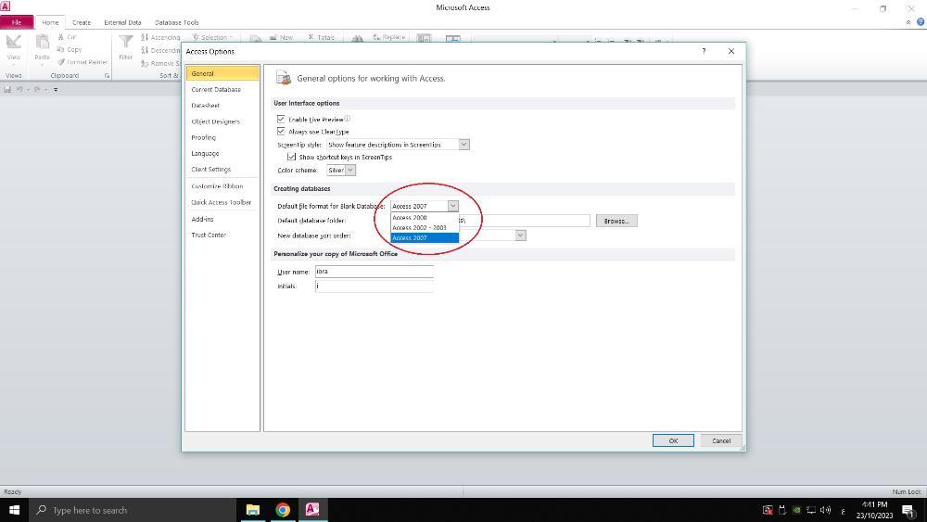Click the Save icon in Quick Access Toolbar

[x=7, y=89]
